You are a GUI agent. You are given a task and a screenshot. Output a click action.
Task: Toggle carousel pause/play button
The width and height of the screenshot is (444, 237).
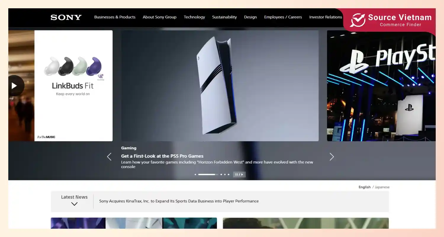[x=239, y=174]
